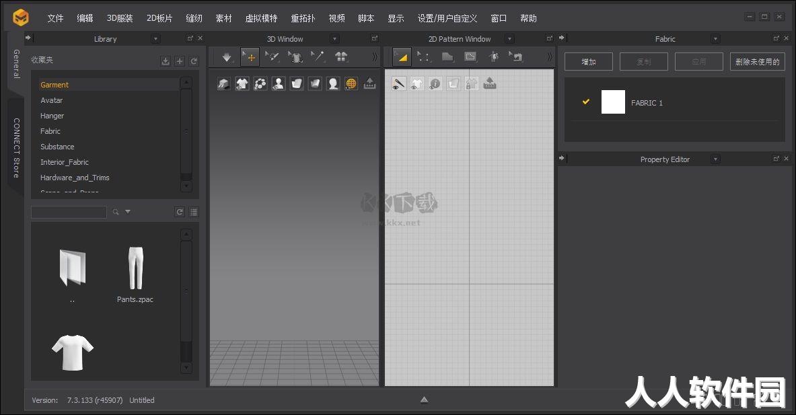Select the Internal Polygon/Line tool in 2D toolbar
The image size is (796, 415).
coord(470,56)
